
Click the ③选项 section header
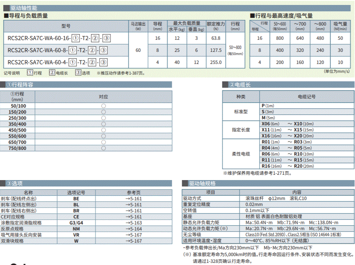pyautogui.click(x=86, y=183)
